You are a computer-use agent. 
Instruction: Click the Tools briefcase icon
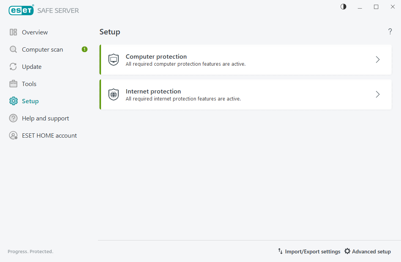click(x=13, y=84)
